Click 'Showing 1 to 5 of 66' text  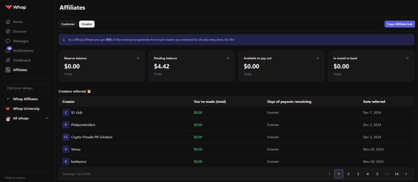[76, 174]
